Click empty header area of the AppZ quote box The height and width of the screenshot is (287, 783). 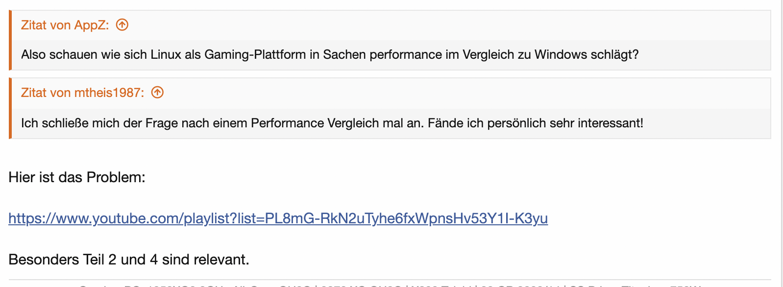click(441, 25)
